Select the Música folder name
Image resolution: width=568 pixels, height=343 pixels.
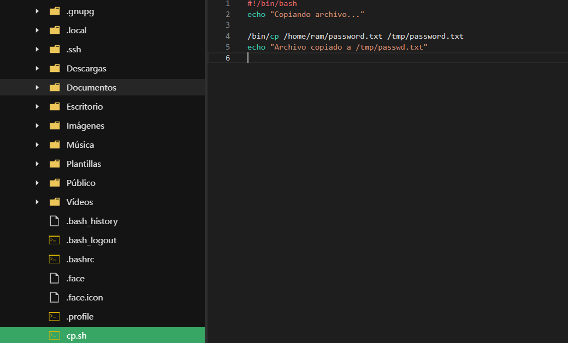pos(80,145)
